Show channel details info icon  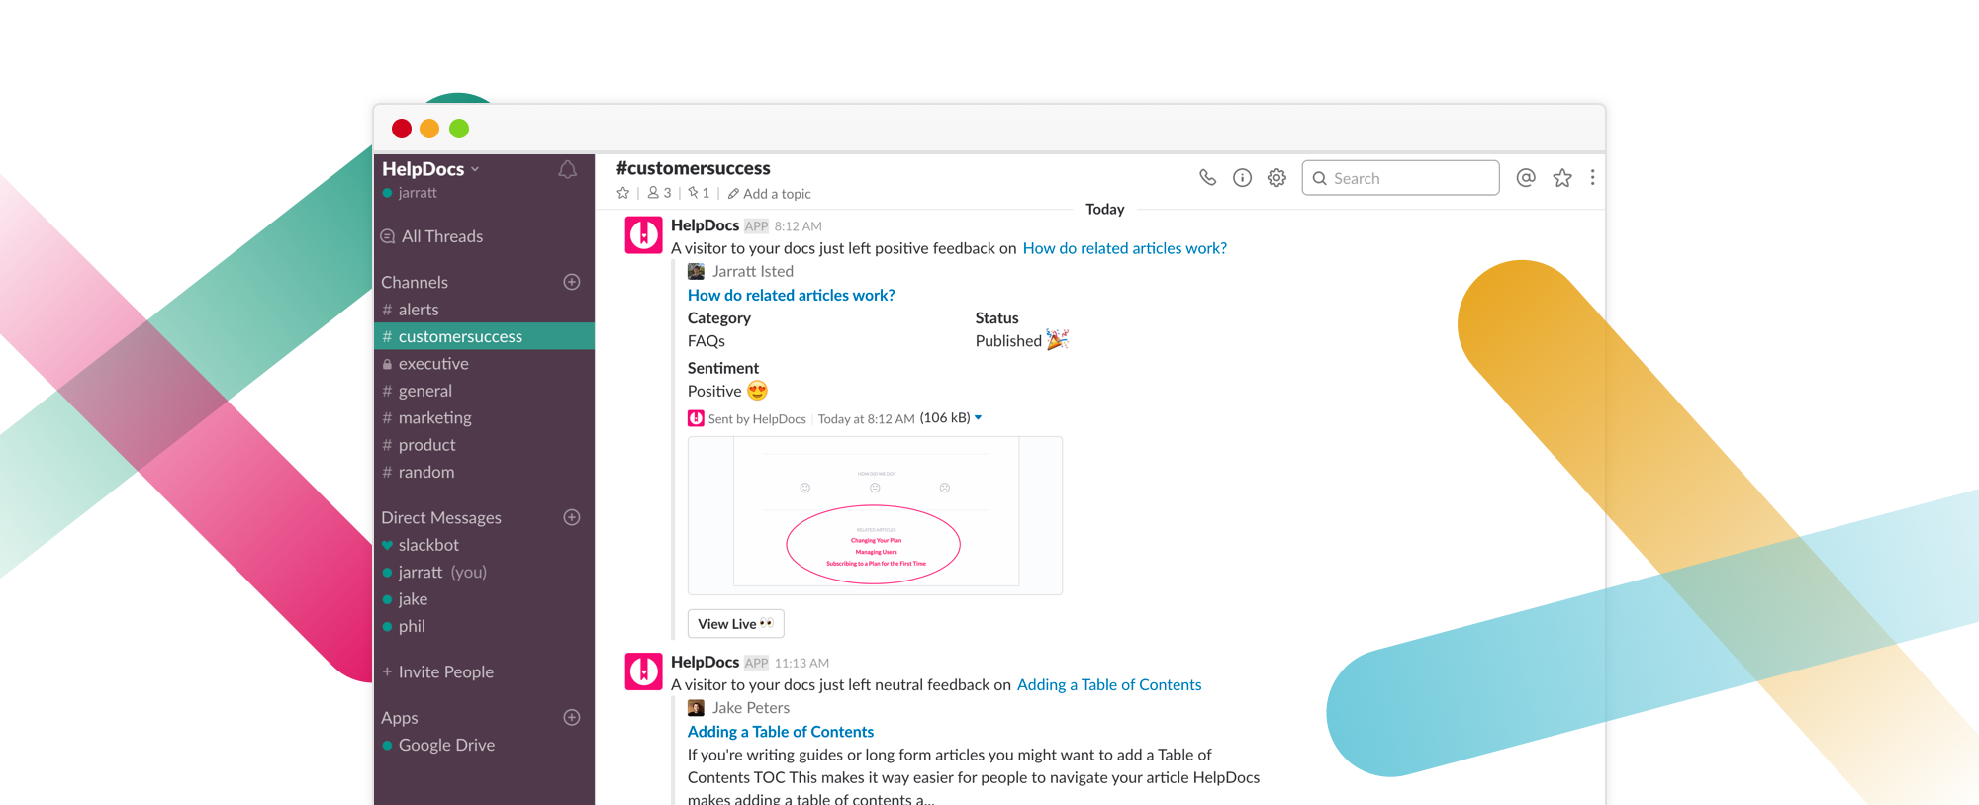pyautogui.click(x=1242, y=177)
